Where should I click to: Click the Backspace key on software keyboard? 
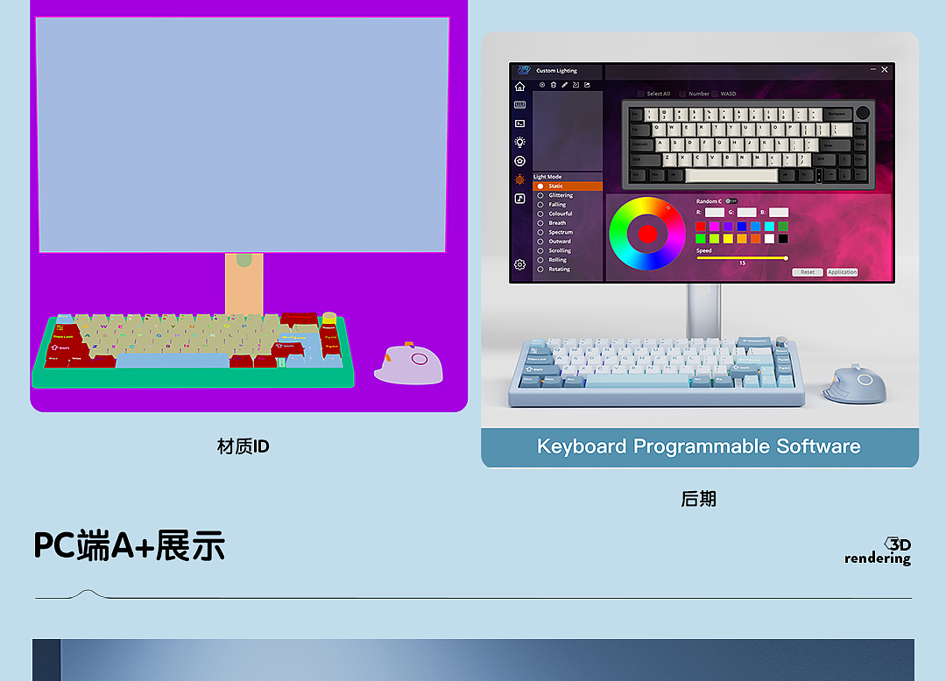click(x=837, y=114)
